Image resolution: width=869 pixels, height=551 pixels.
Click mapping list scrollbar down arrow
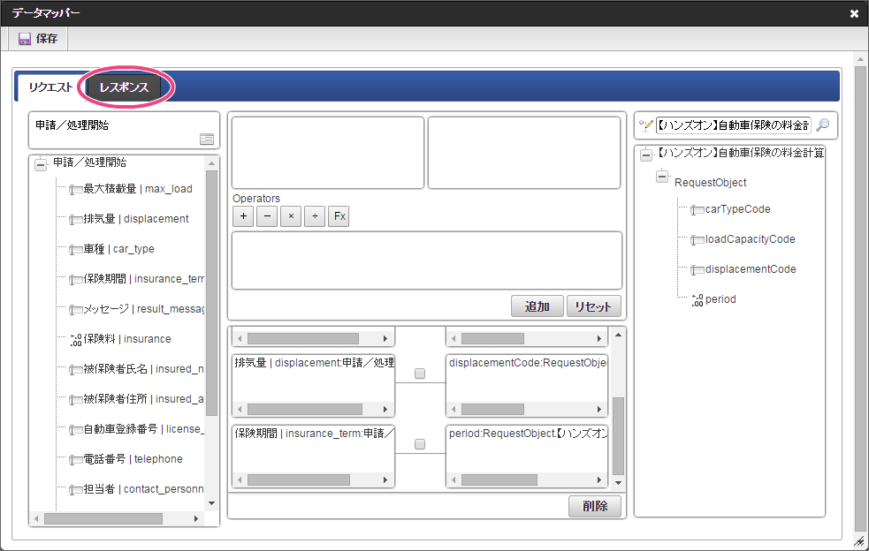619,483
